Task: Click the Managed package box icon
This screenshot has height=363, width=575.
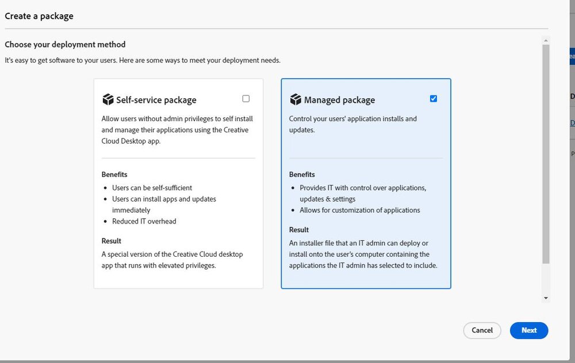Action: [x=296, y=99]
